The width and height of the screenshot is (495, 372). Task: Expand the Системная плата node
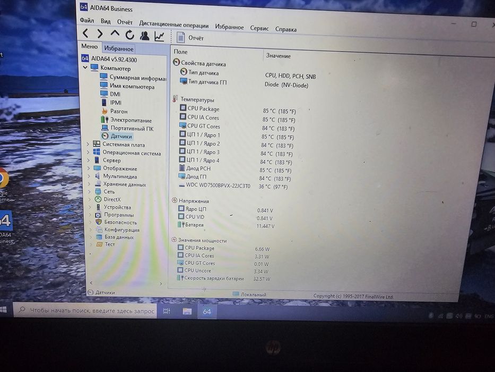(88, 144)
